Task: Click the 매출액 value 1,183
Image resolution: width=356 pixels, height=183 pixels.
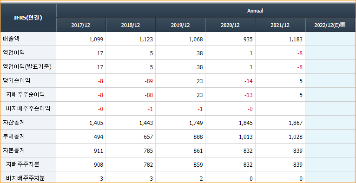Action: pyautogui.click(x=296, y=39)
